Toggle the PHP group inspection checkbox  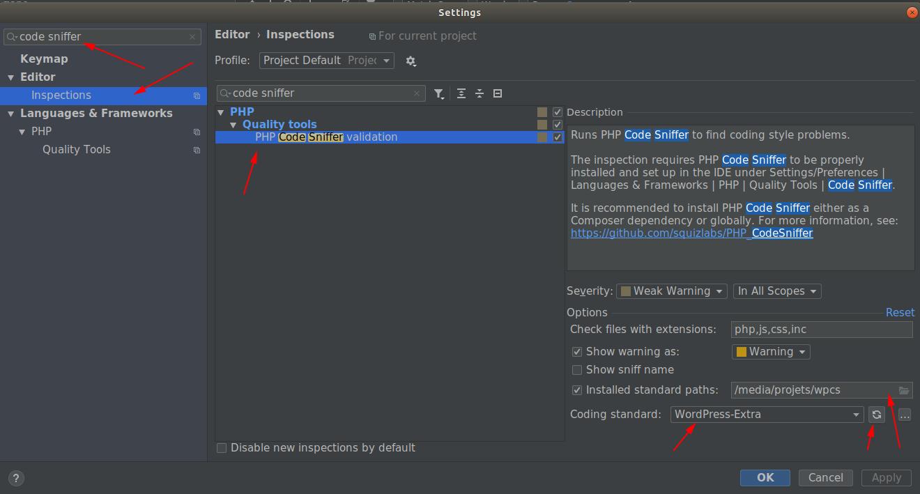tap(558, 112)
